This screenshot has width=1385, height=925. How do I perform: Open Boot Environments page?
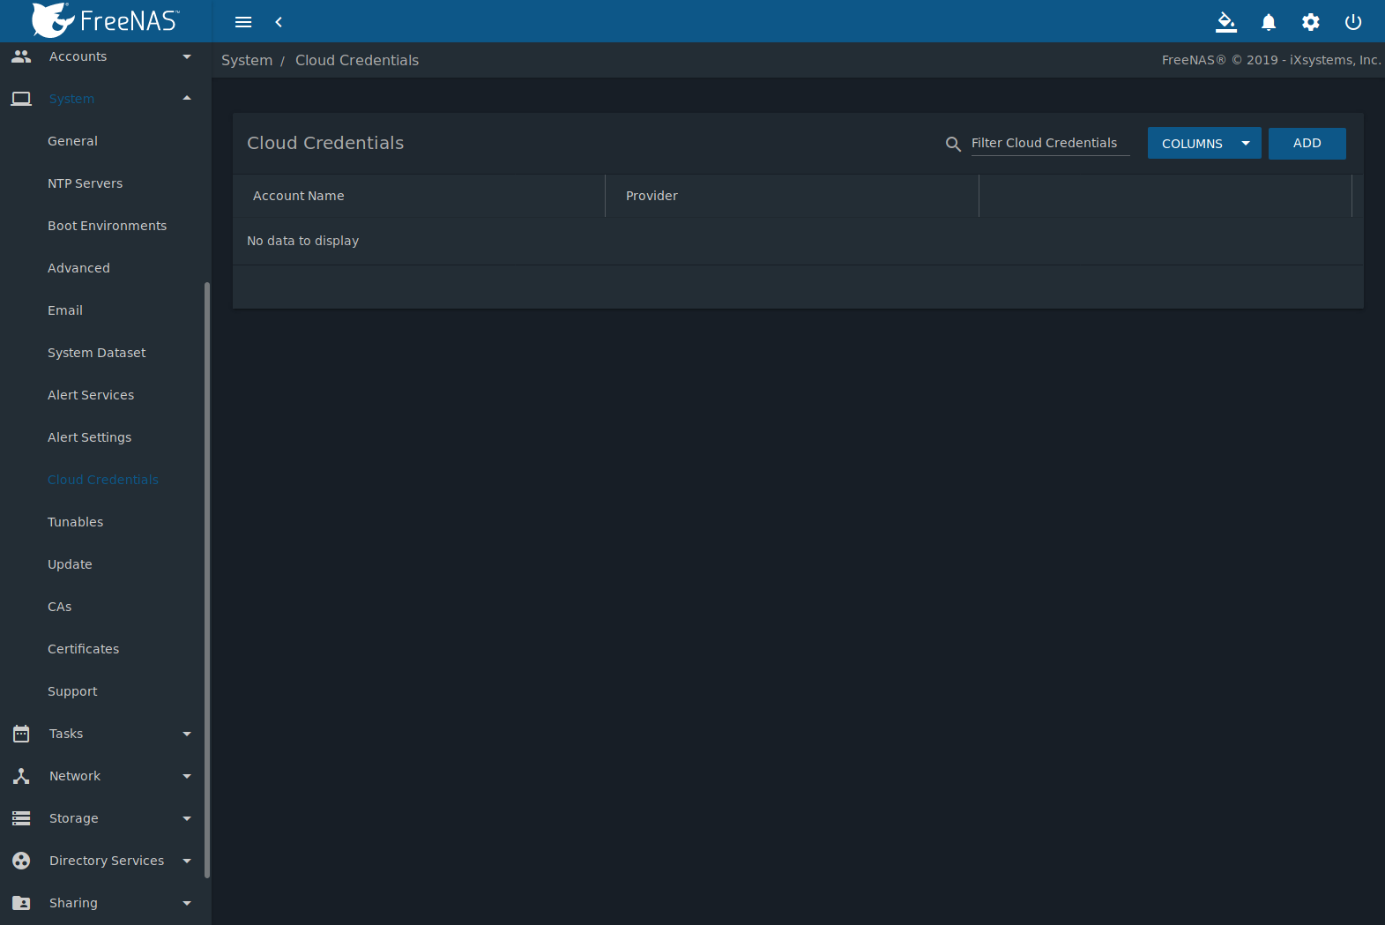coord(107,226)
